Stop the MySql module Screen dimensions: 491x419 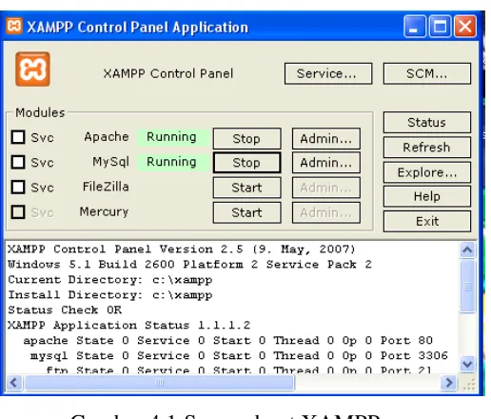[246, 163]
